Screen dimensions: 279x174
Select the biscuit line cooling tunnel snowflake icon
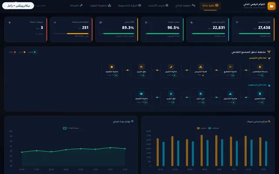point(171,94)
